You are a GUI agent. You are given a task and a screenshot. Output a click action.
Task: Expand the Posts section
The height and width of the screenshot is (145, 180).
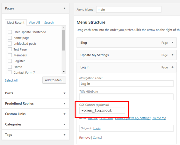(x=64, y=93)
